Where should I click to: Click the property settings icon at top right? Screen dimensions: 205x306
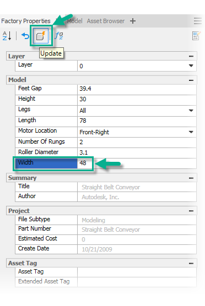coord(196,36)
